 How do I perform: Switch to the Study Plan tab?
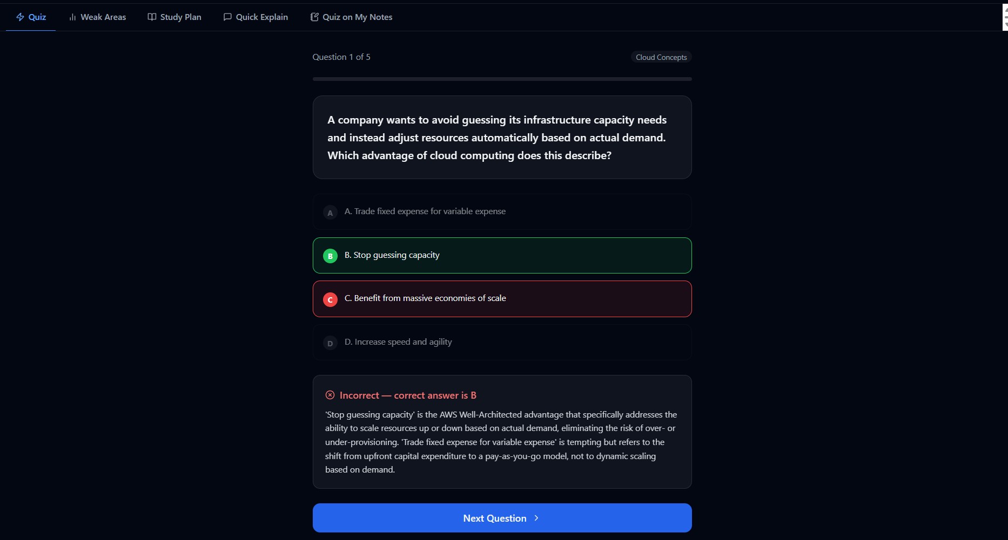point(180,17)
